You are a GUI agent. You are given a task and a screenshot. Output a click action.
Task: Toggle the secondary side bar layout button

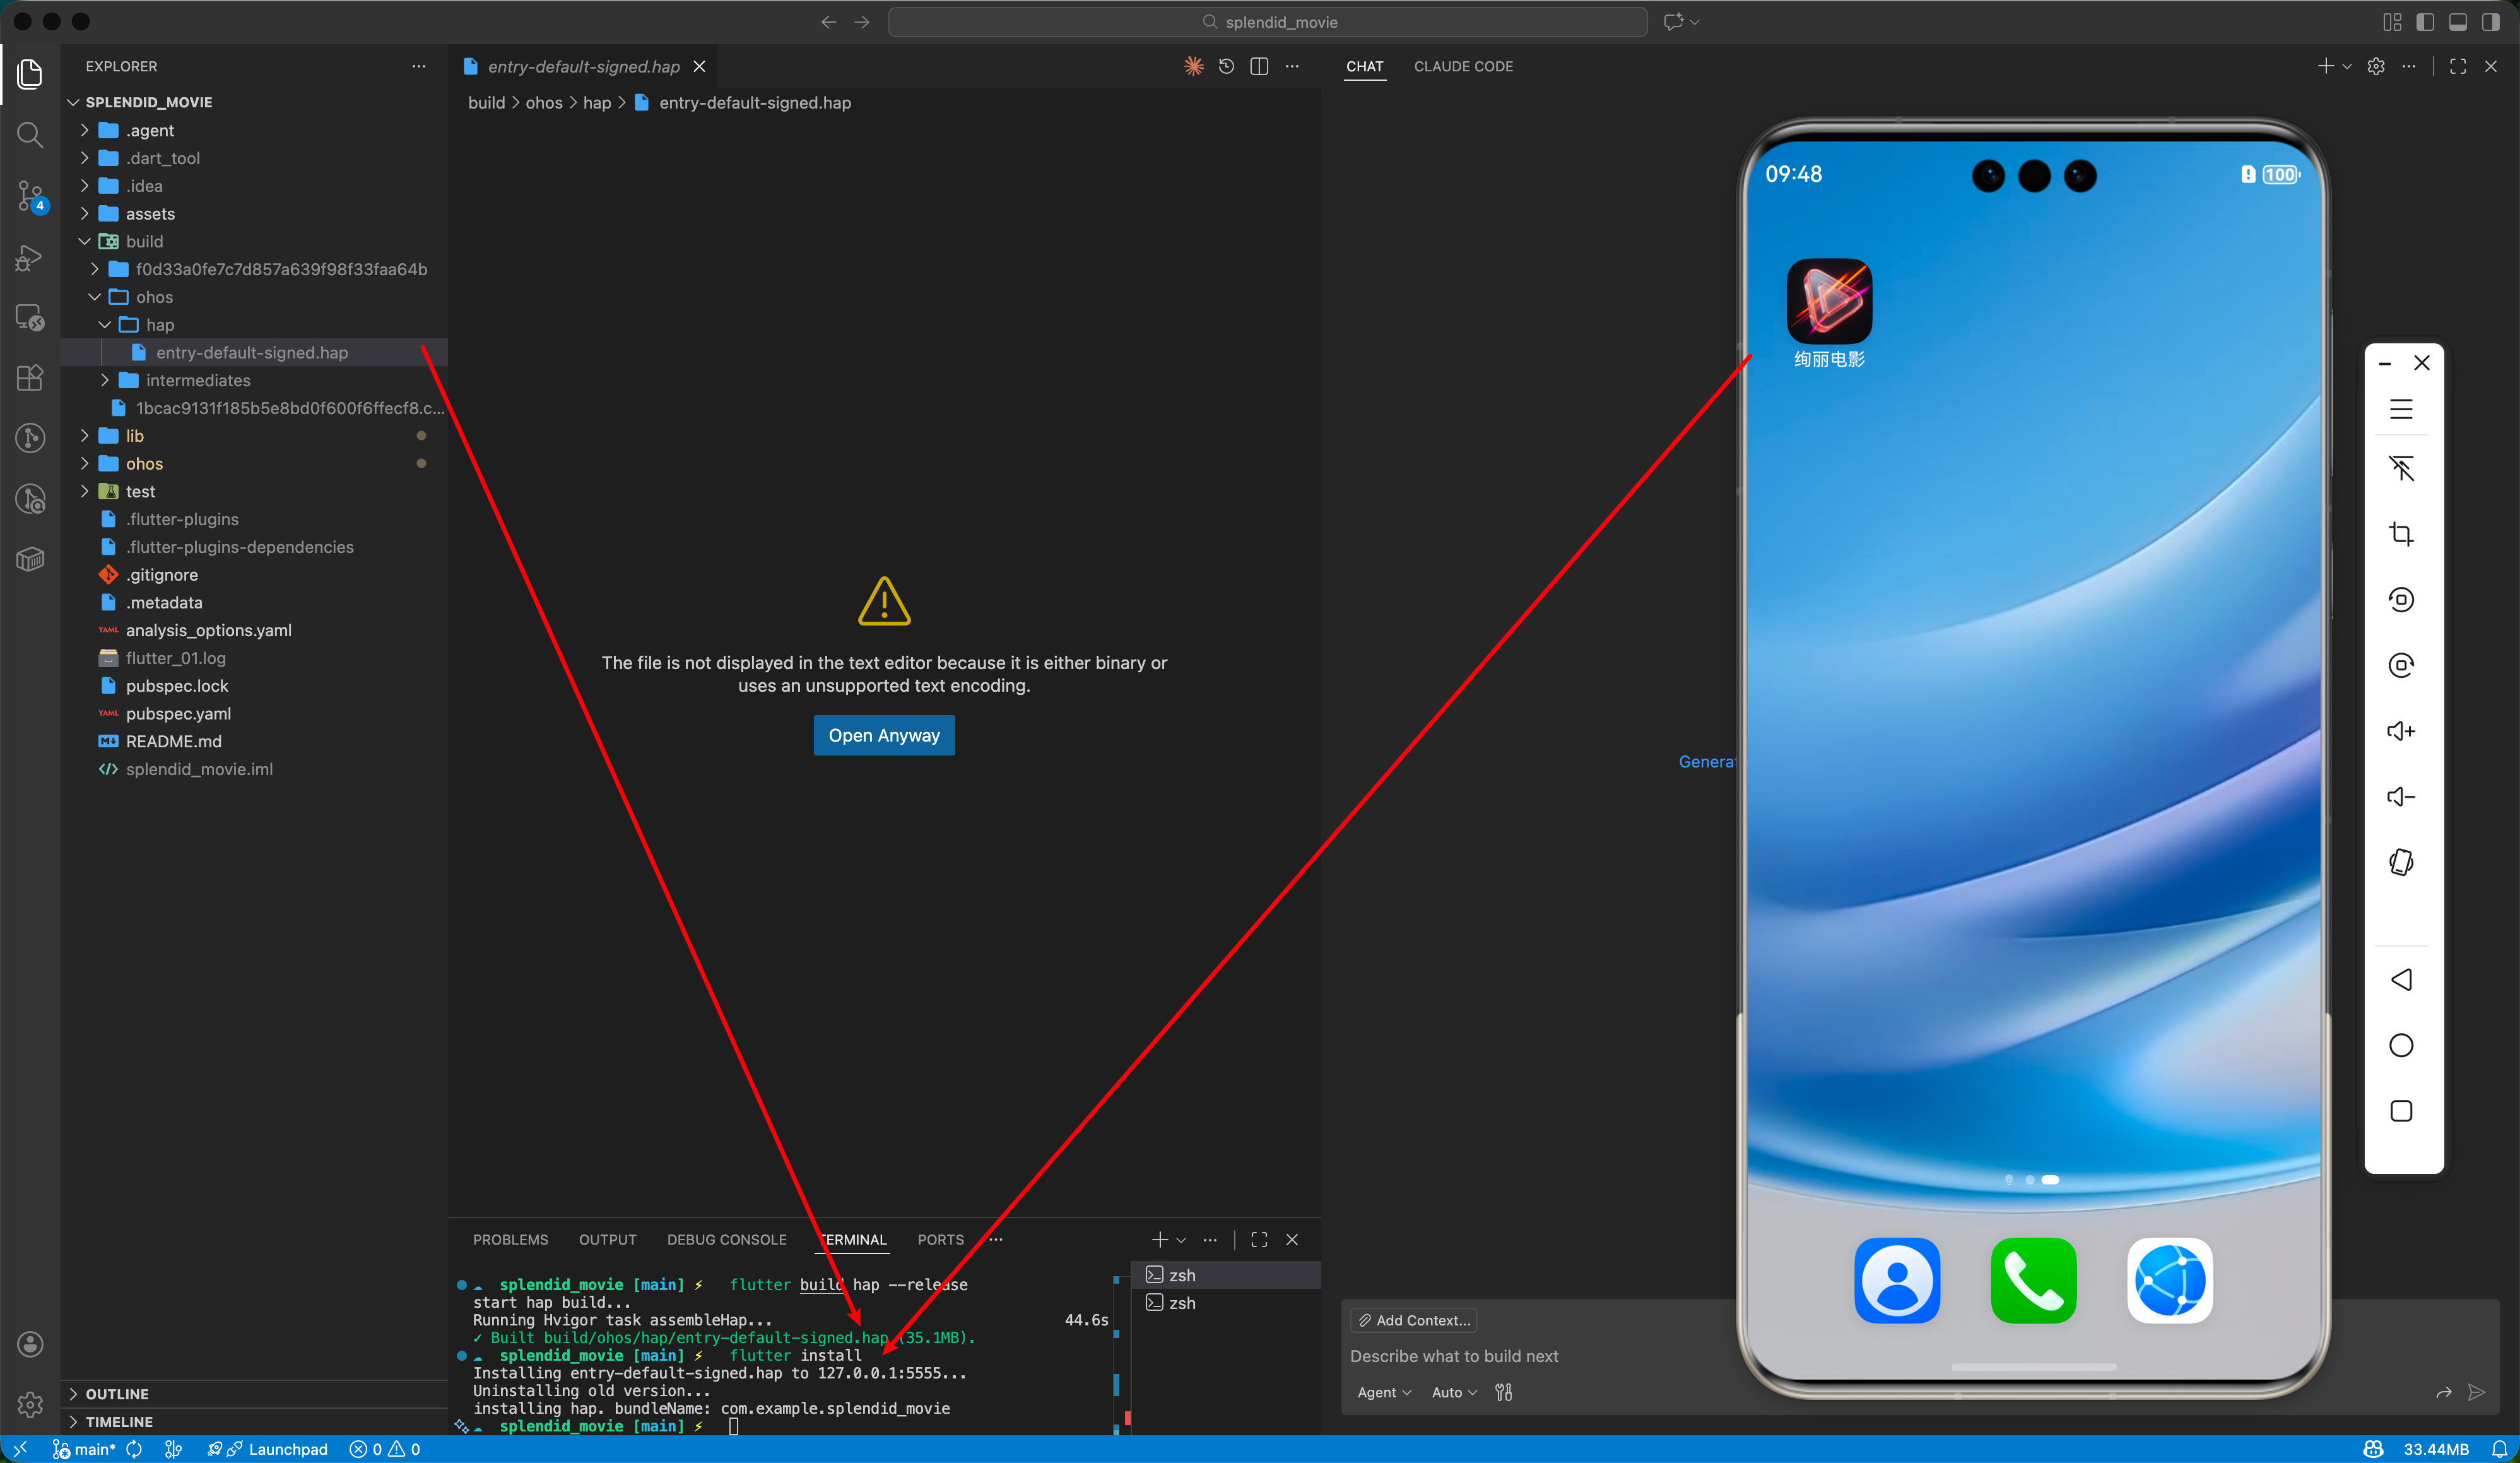pyautogui.click(x=2490, y=22)
